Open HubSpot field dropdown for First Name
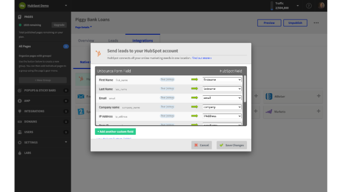Screen dimensions: 342x192 click(222, 80)
